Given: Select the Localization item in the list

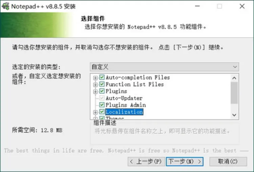Looking at the screenshot, I should [x=124, y=112].
